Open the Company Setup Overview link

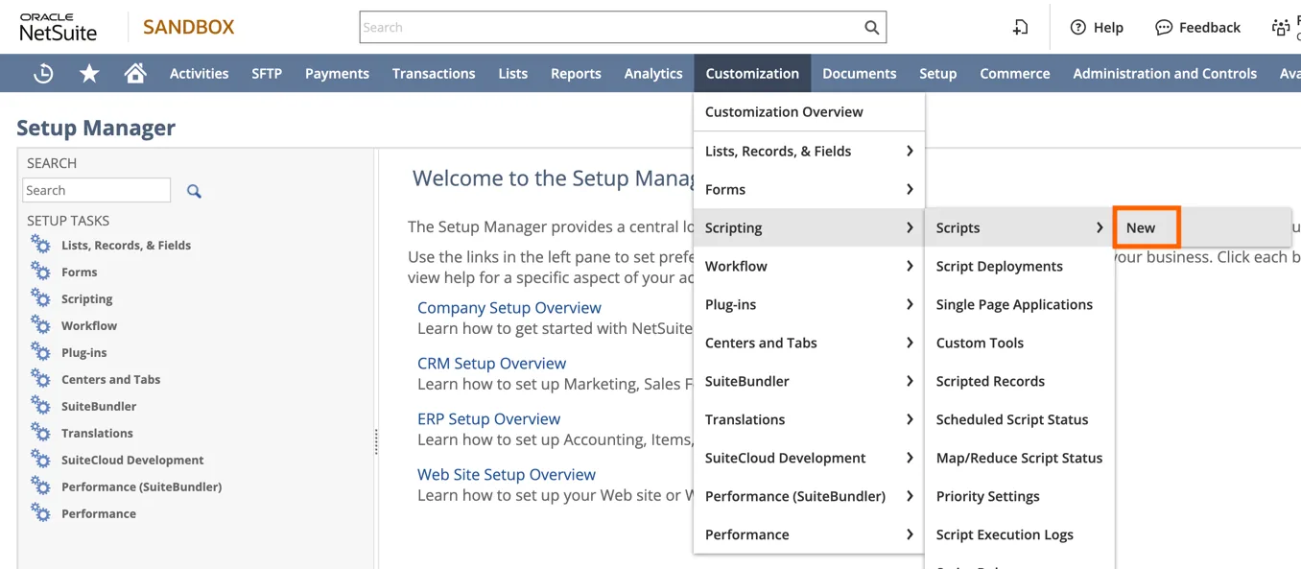(x=509, y=308)
